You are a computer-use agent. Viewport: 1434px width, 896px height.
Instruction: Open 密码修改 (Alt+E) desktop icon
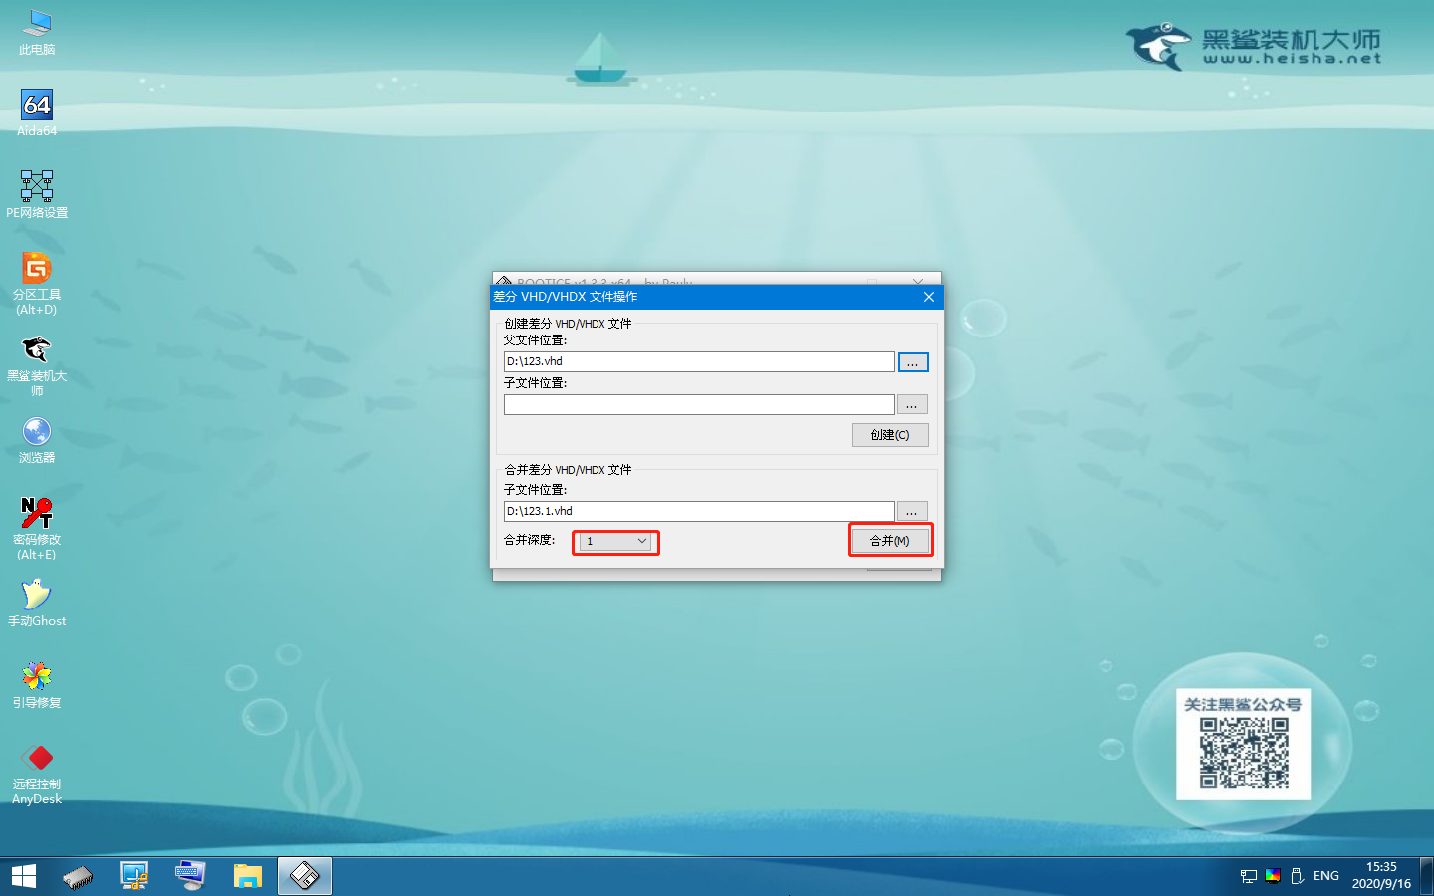(x=37, y=529)
